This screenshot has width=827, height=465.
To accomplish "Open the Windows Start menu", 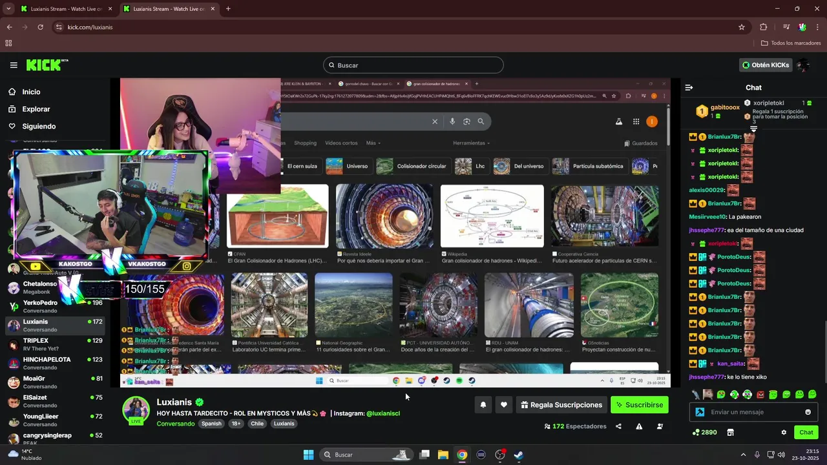I will point(308,455).
